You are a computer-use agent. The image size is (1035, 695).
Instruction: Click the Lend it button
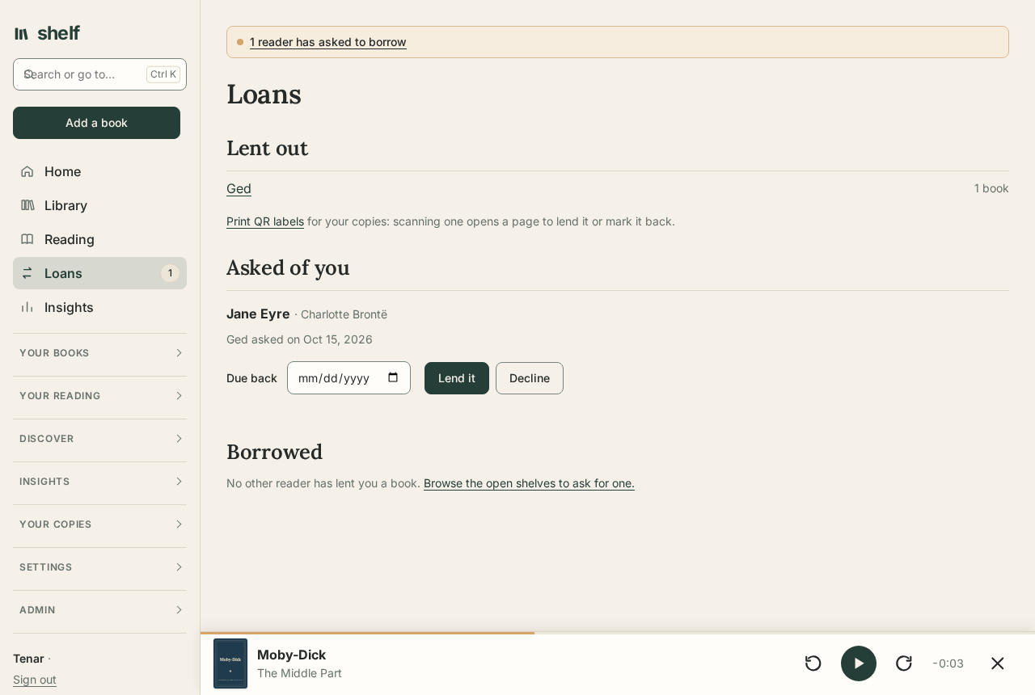[x=457, y=378]
